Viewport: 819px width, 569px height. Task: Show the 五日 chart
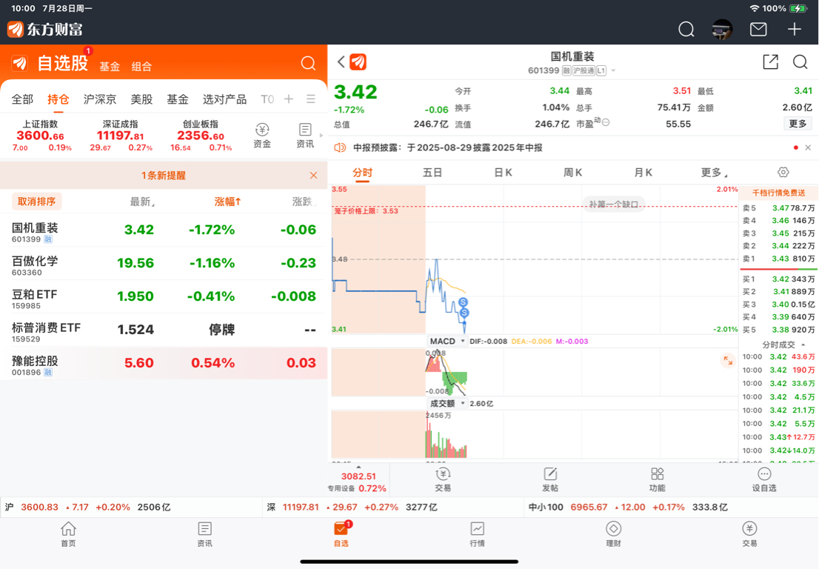coord(432,173)
